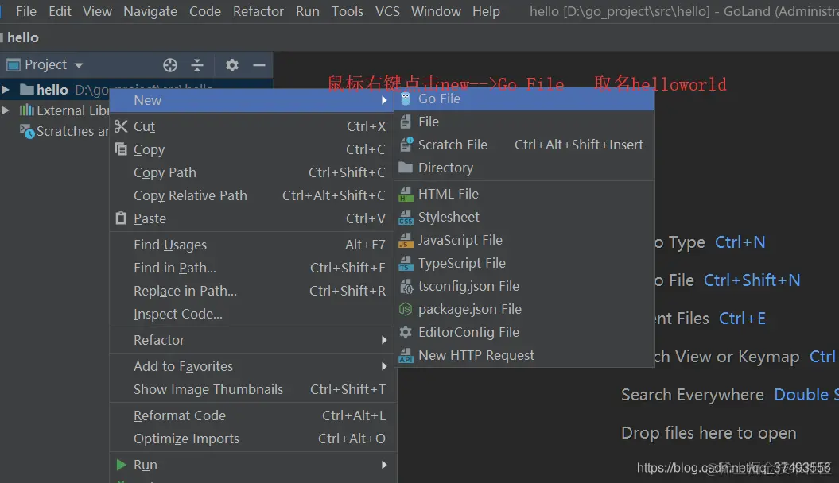Viewport: 839px width, 483px height.
Task: Open the Refactor submenu arrow
Action: (x=384, y=340)
